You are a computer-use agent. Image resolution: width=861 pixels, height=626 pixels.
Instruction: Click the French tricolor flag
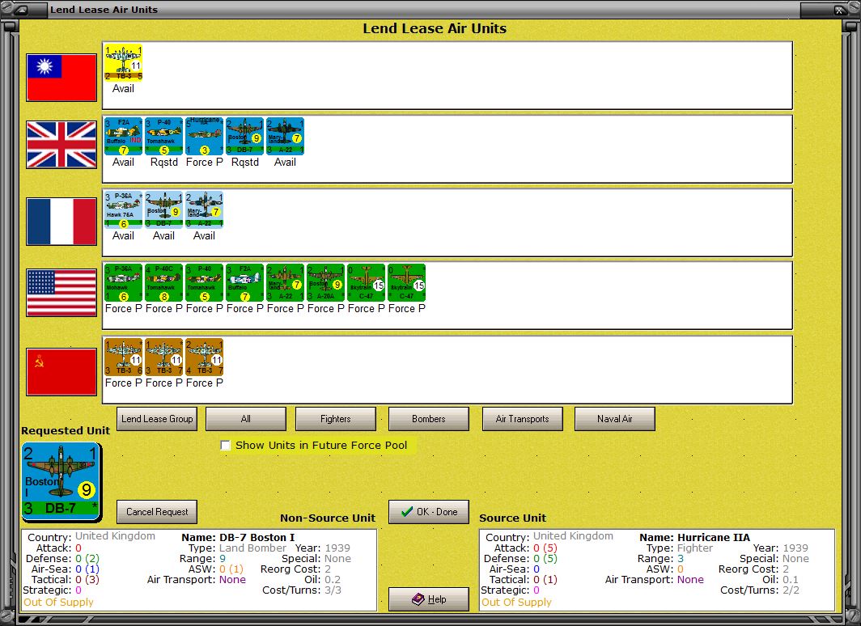61,221
